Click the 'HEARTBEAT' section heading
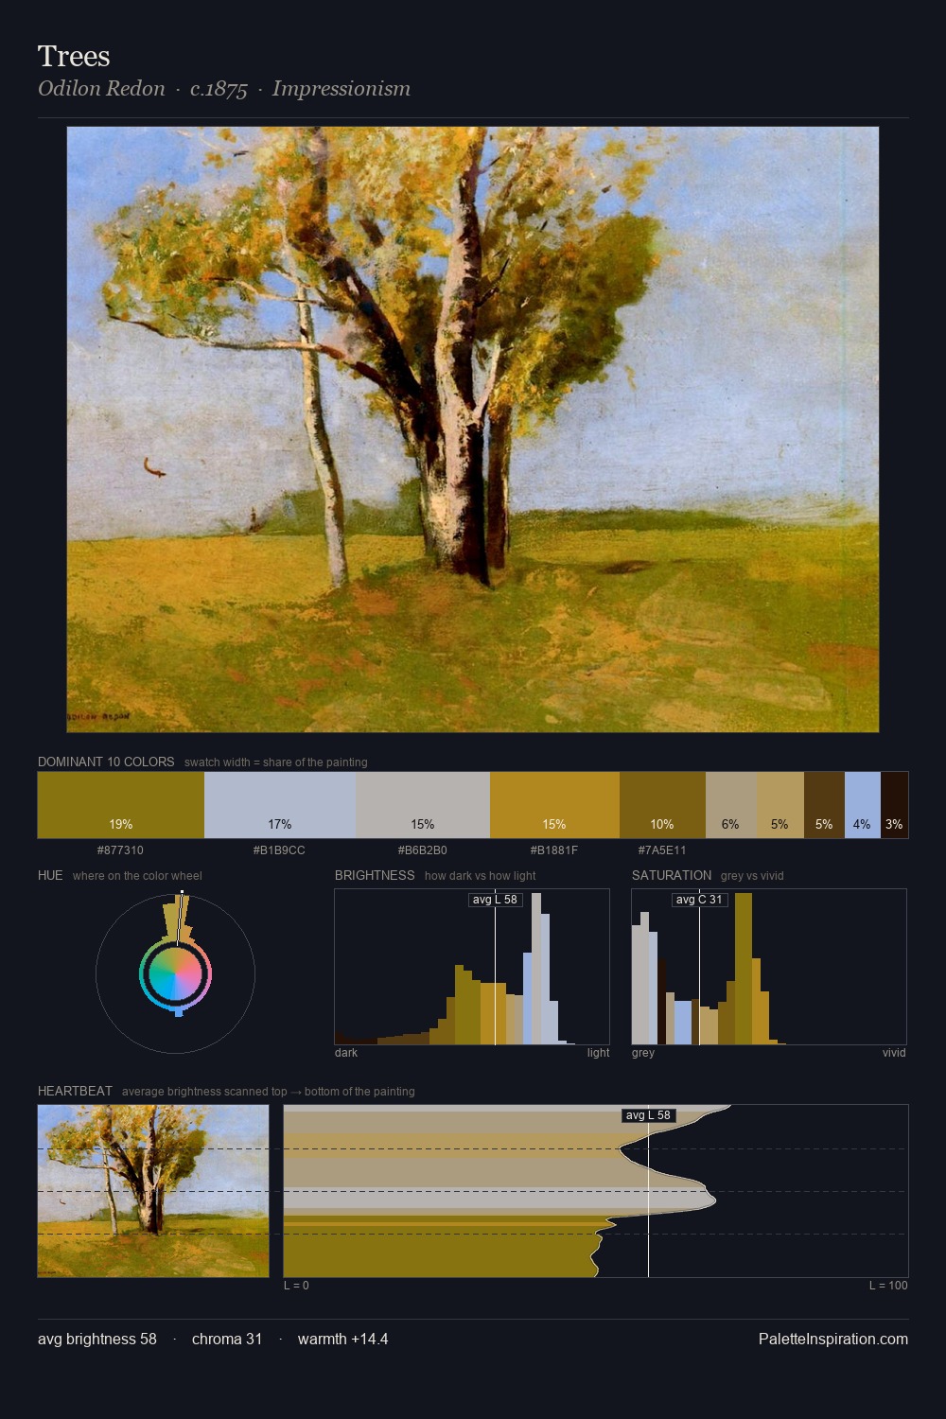The image size is (946, 1419). point(75,1091)
